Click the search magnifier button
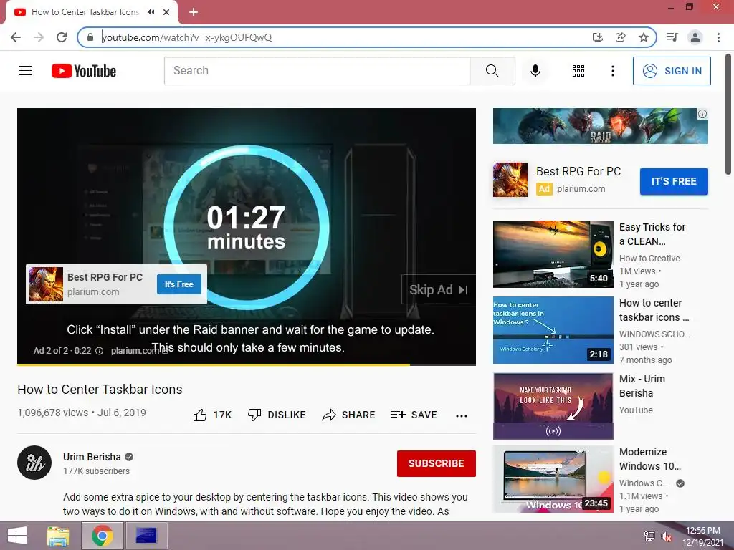The height and width of the screenshot is (550, 734). pyautogui.click(x=492, y=71)
